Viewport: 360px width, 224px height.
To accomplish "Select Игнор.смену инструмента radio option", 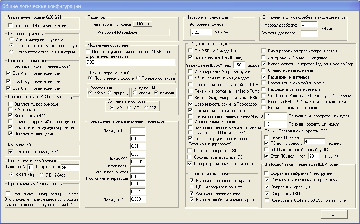I will (x=12, y=39).
